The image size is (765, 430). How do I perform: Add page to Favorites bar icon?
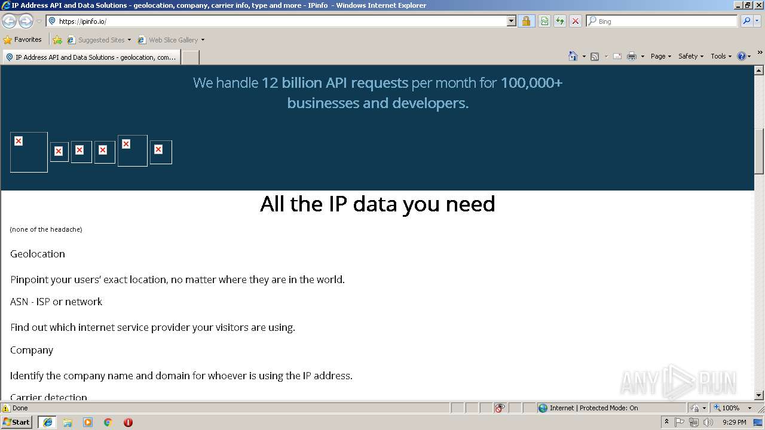[x=57, y=39]
